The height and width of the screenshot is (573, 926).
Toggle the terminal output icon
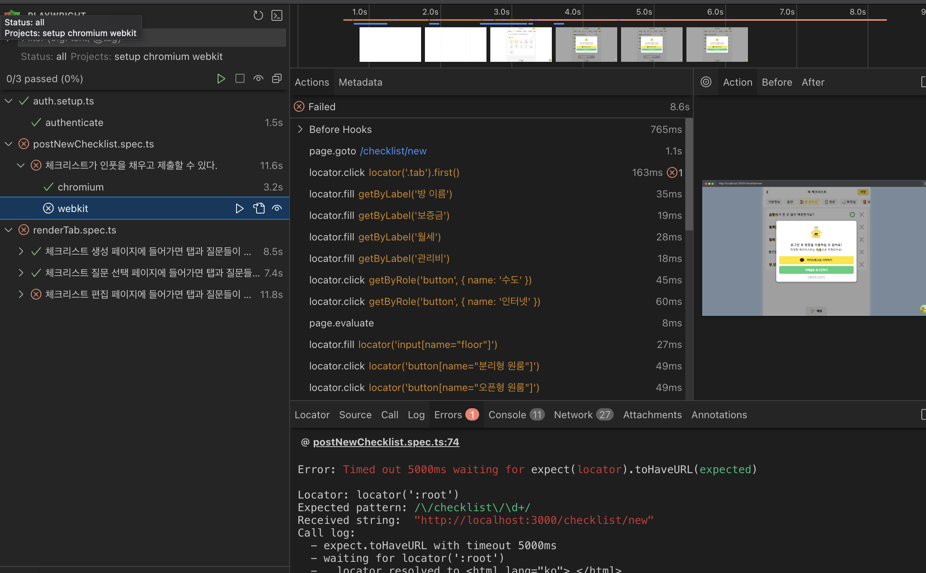point(277,15)
